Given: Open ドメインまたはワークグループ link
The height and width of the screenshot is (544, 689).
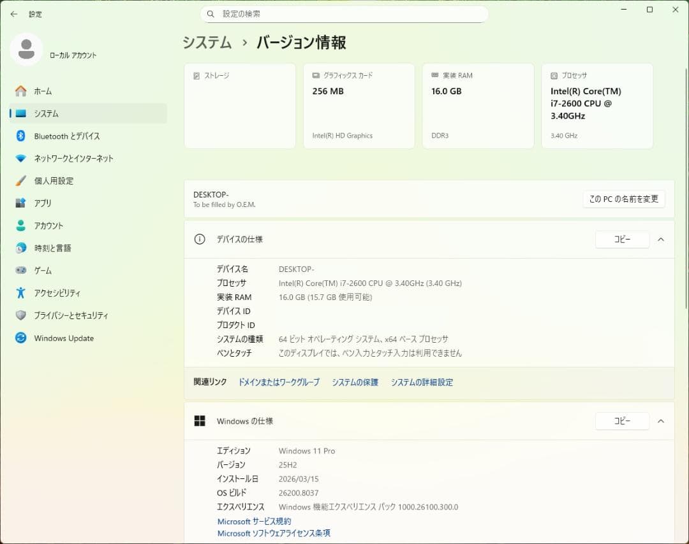Looking at the screenshot, I should click(279, 382).
